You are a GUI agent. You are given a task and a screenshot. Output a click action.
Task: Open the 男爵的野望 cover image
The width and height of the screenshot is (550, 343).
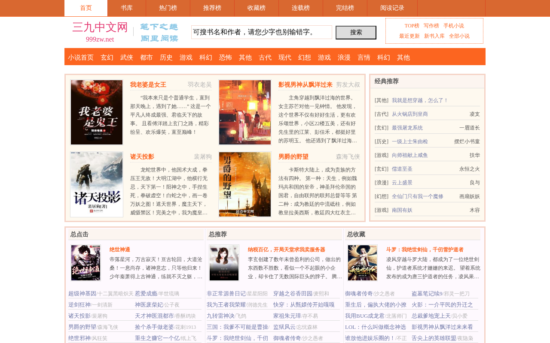tap(245, 184)
